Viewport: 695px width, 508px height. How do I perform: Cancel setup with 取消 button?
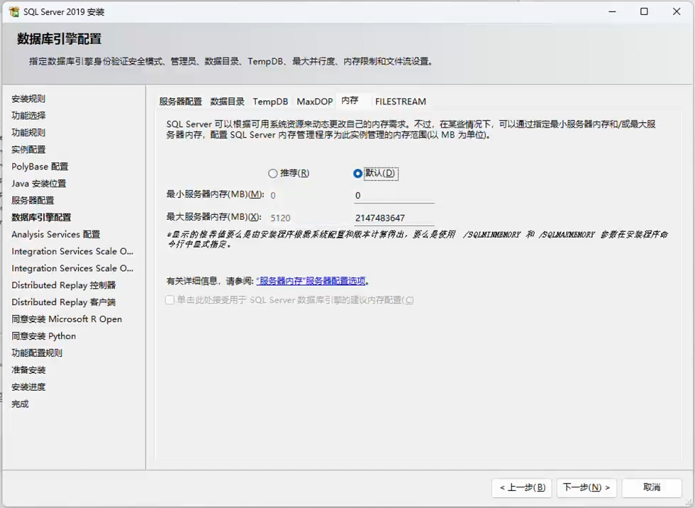click(x=652, y=488)
